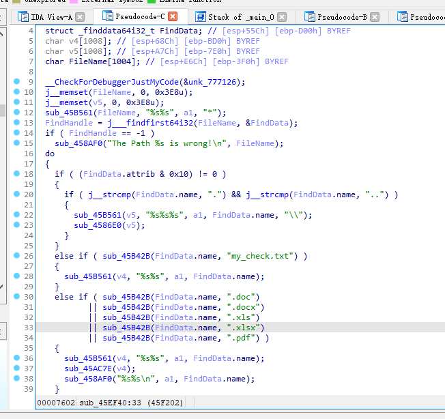Toggle breakpoint dot on line 23
445x419 pixels.
coord(17,225)
